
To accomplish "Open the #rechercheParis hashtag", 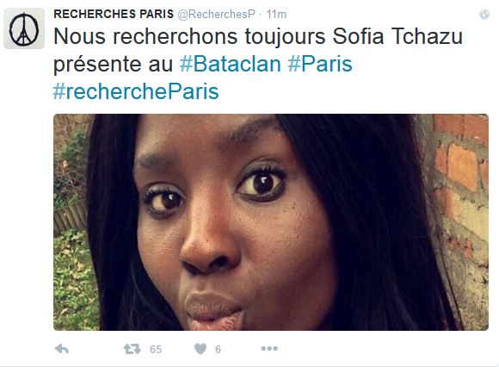I will pos(136,91).
